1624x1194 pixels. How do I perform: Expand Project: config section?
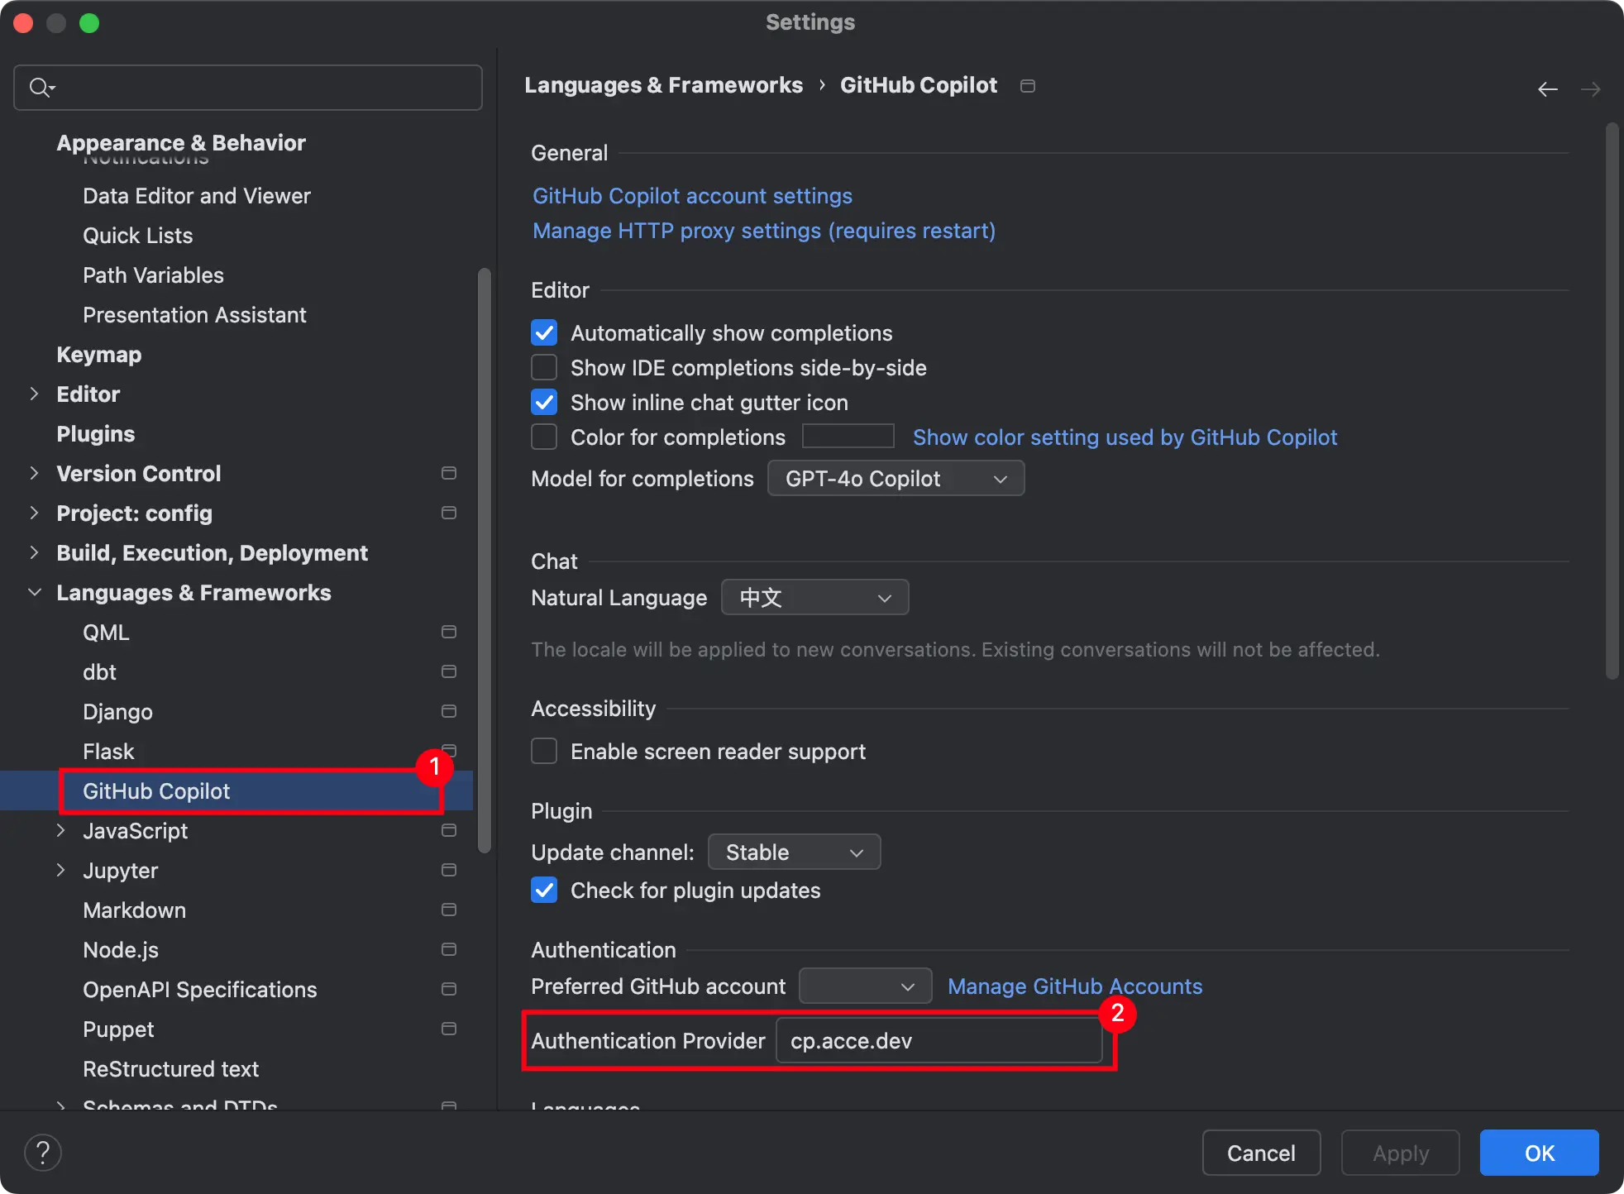click(34, 513)
